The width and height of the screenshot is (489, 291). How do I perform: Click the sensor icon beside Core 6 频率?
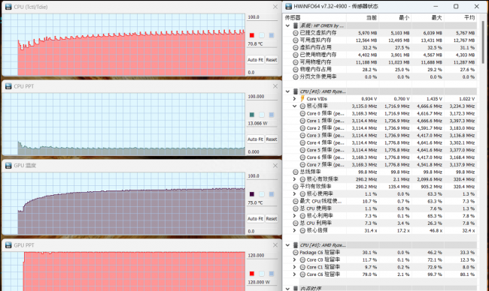[x=302, y=157]
